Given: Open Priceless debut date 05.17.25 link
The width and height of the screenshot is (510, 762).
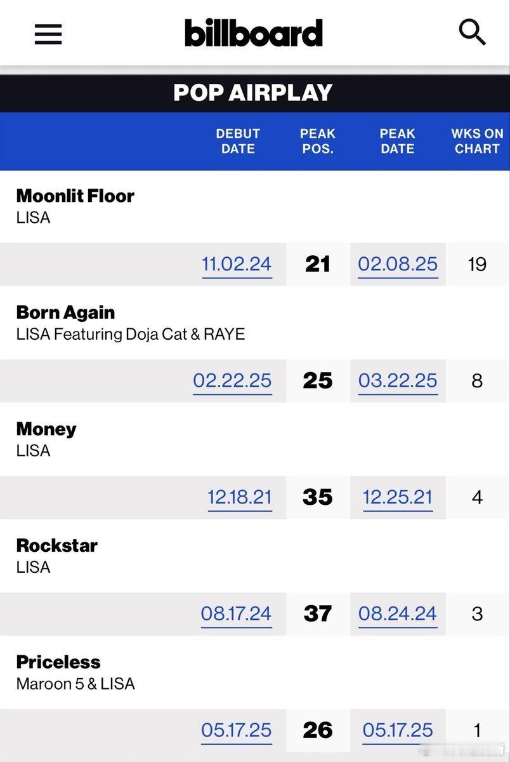Looking at the screenshot, I should pyautogui.click(x=237, y=730).
